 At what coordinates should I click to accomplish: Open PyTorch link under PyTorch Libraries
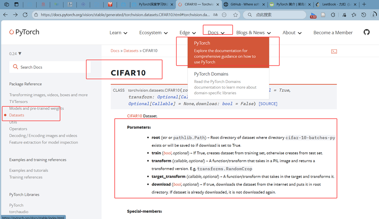(16, 205)
